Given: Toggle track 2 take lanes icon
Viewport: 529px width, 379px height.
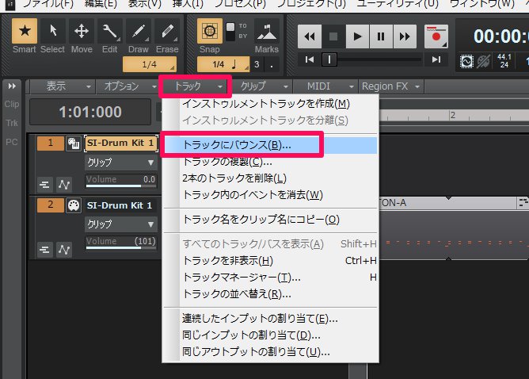Looking at the screenshot, I should tap(44, 250).
